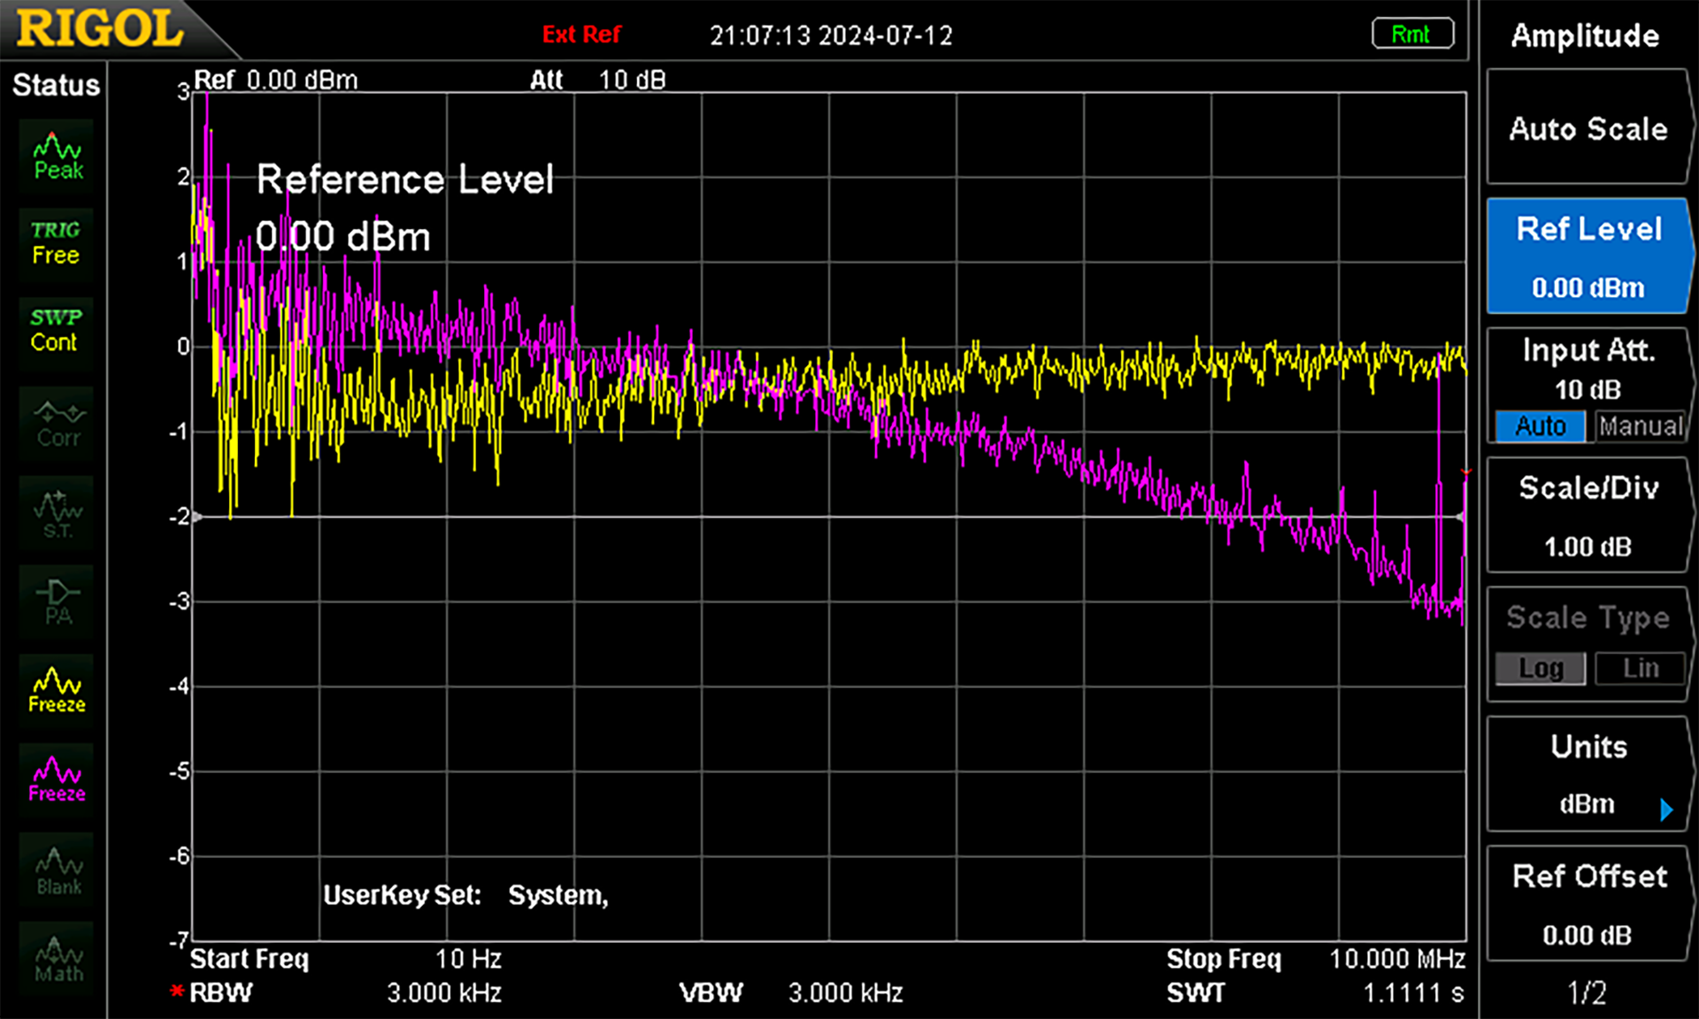
Task: Click the Auto Scale button
Action: coord(1588,127)
